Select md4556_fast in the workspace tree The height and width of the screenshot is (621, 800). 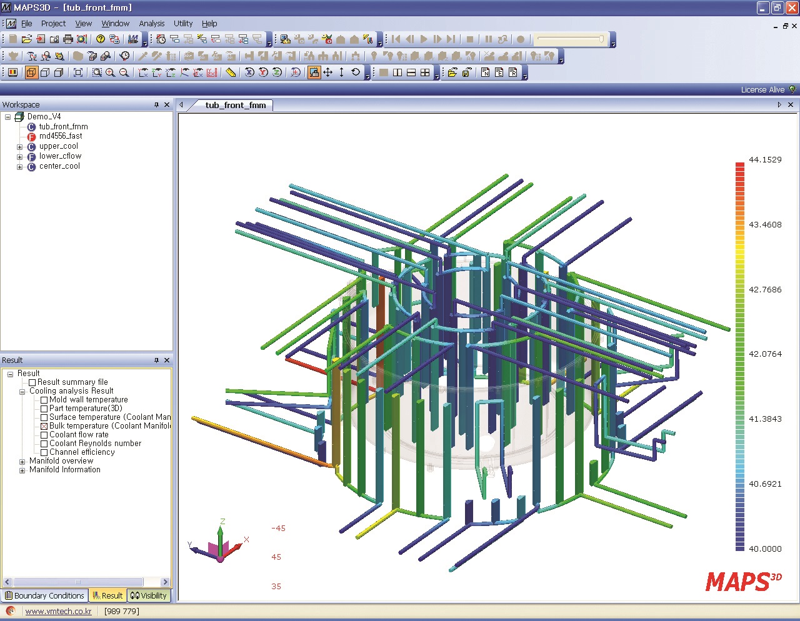pyautogui.click(x=61, y=136)
